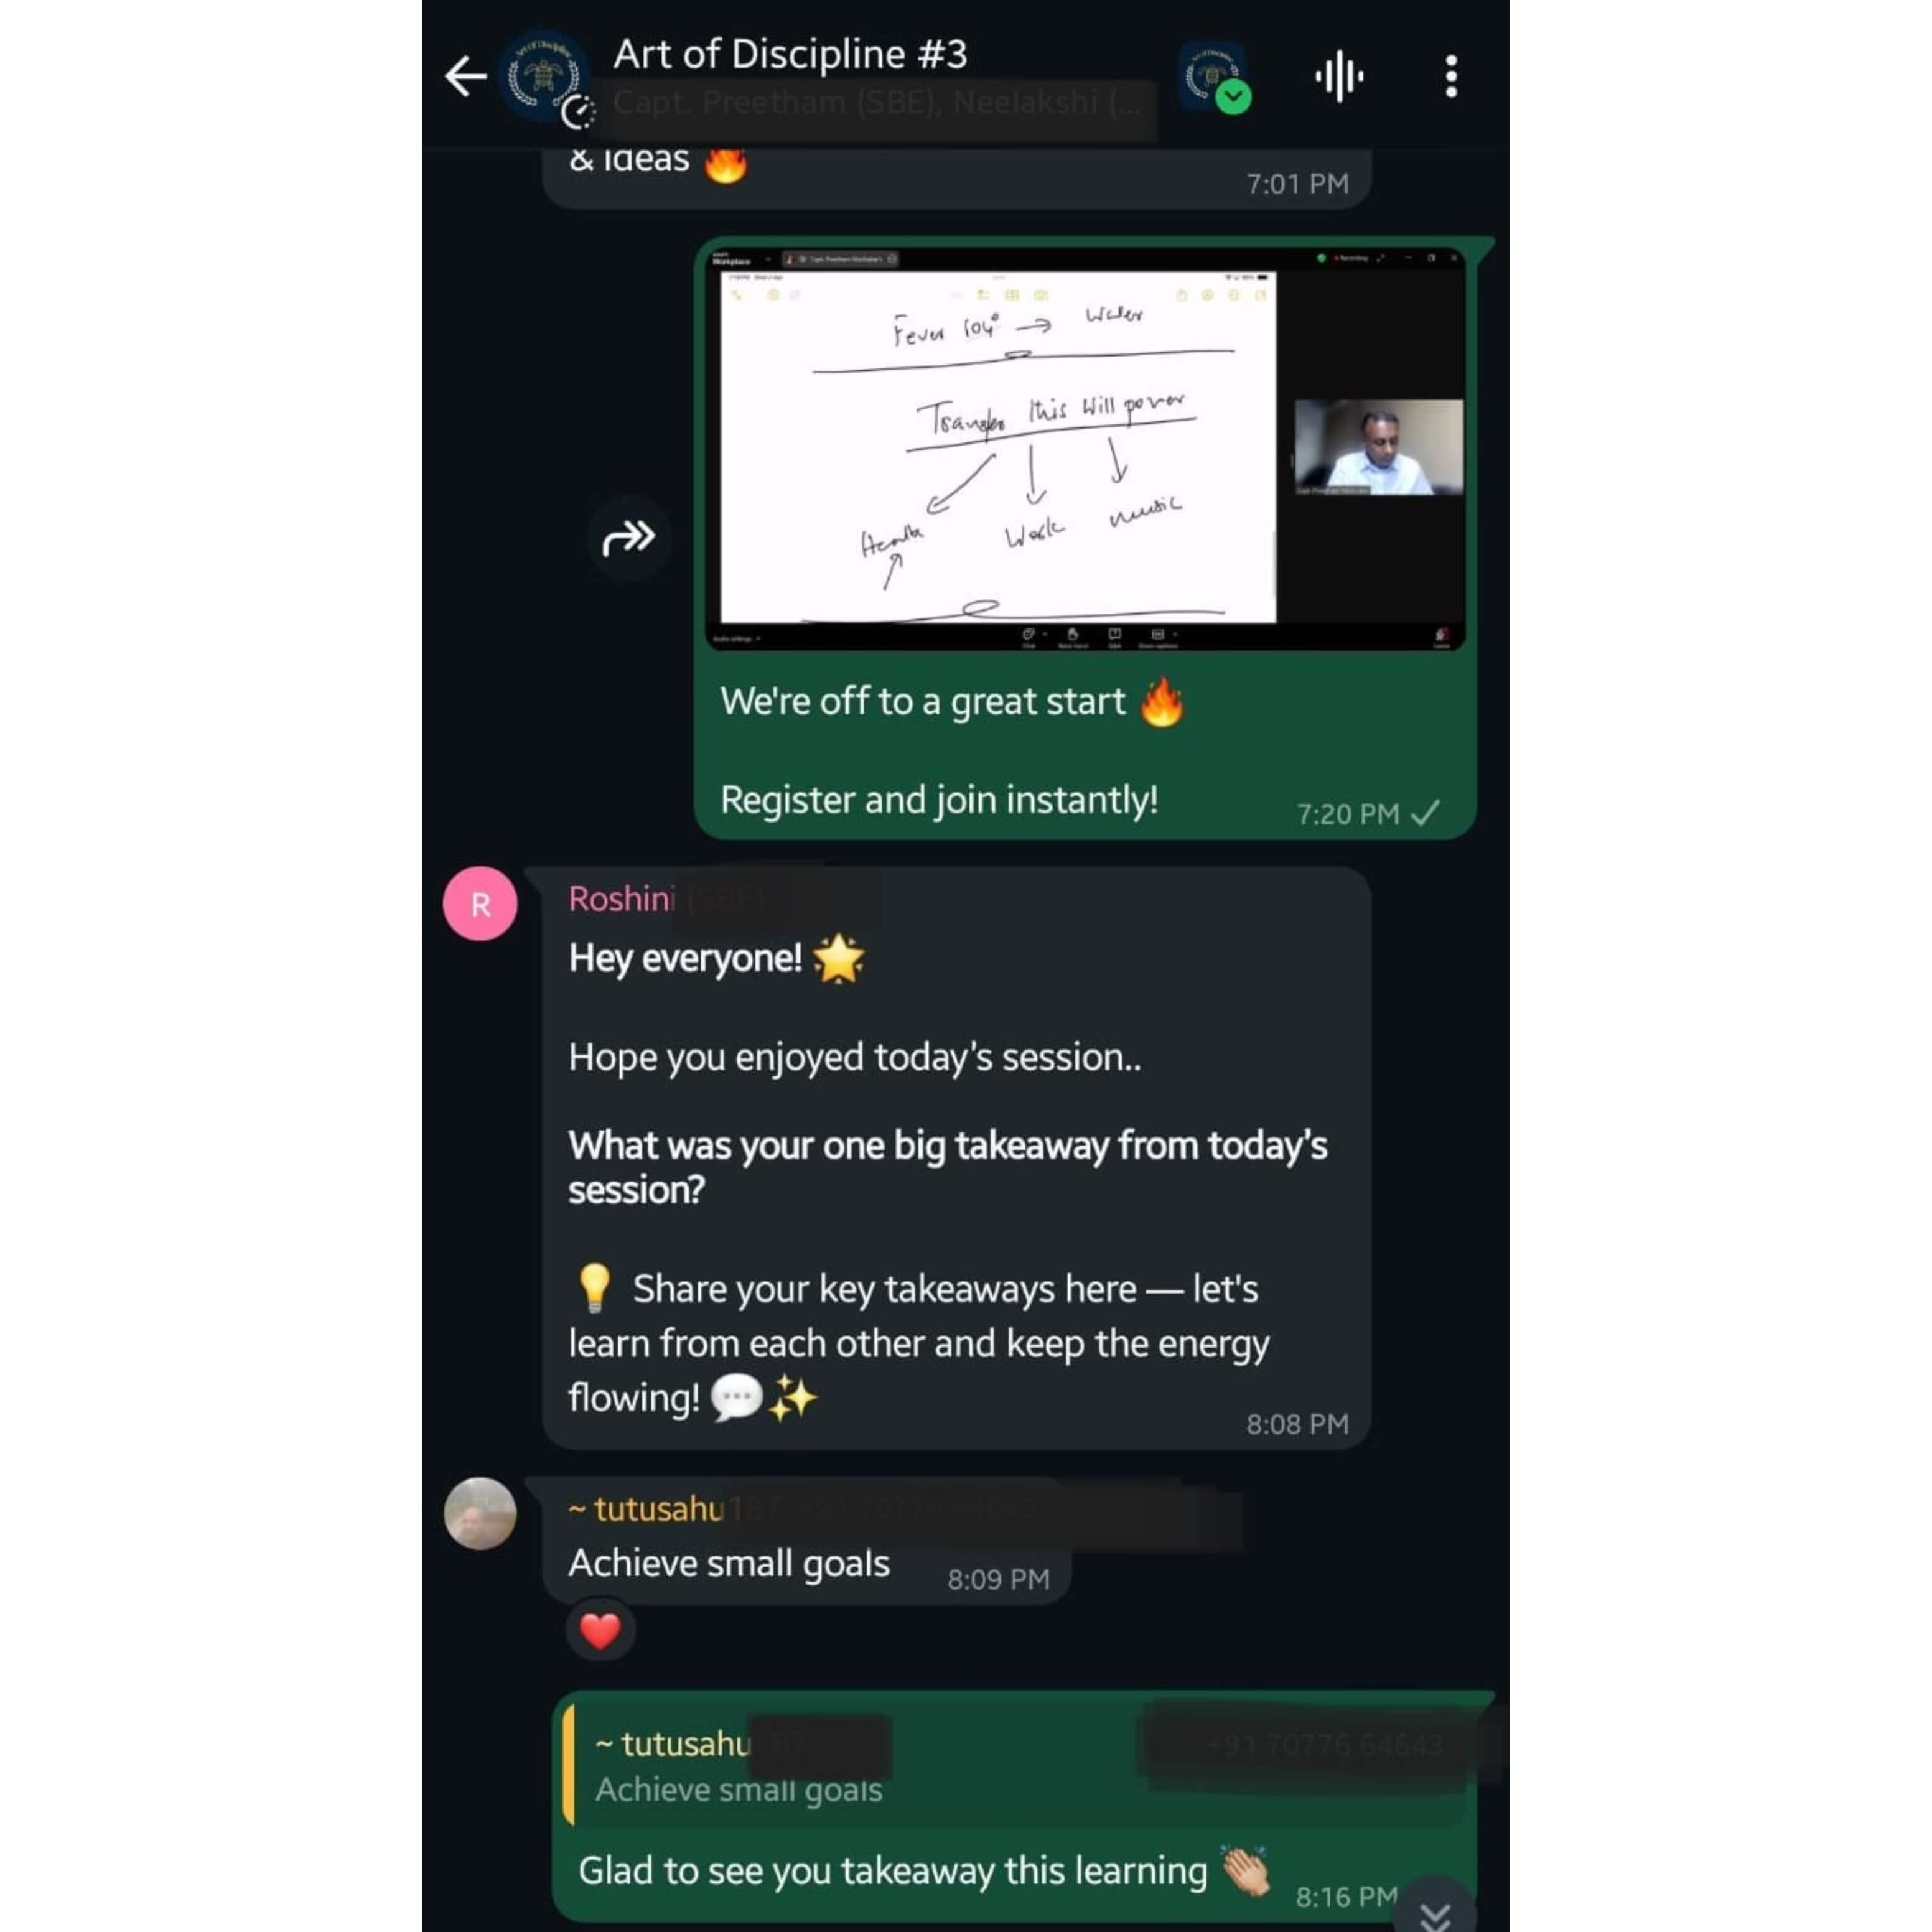
Task: Tap the community badge with green check
Action: pyautogui.click(x=1214, y=77)
